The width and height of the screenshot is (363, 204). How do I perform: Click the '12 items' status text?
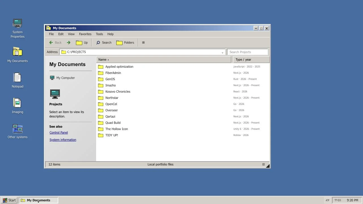click(x=54, y=164)
